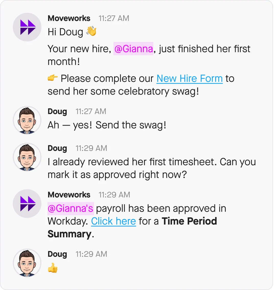
Task: Click the @Gianna mention in new hire message
Action: pos(133,49)
